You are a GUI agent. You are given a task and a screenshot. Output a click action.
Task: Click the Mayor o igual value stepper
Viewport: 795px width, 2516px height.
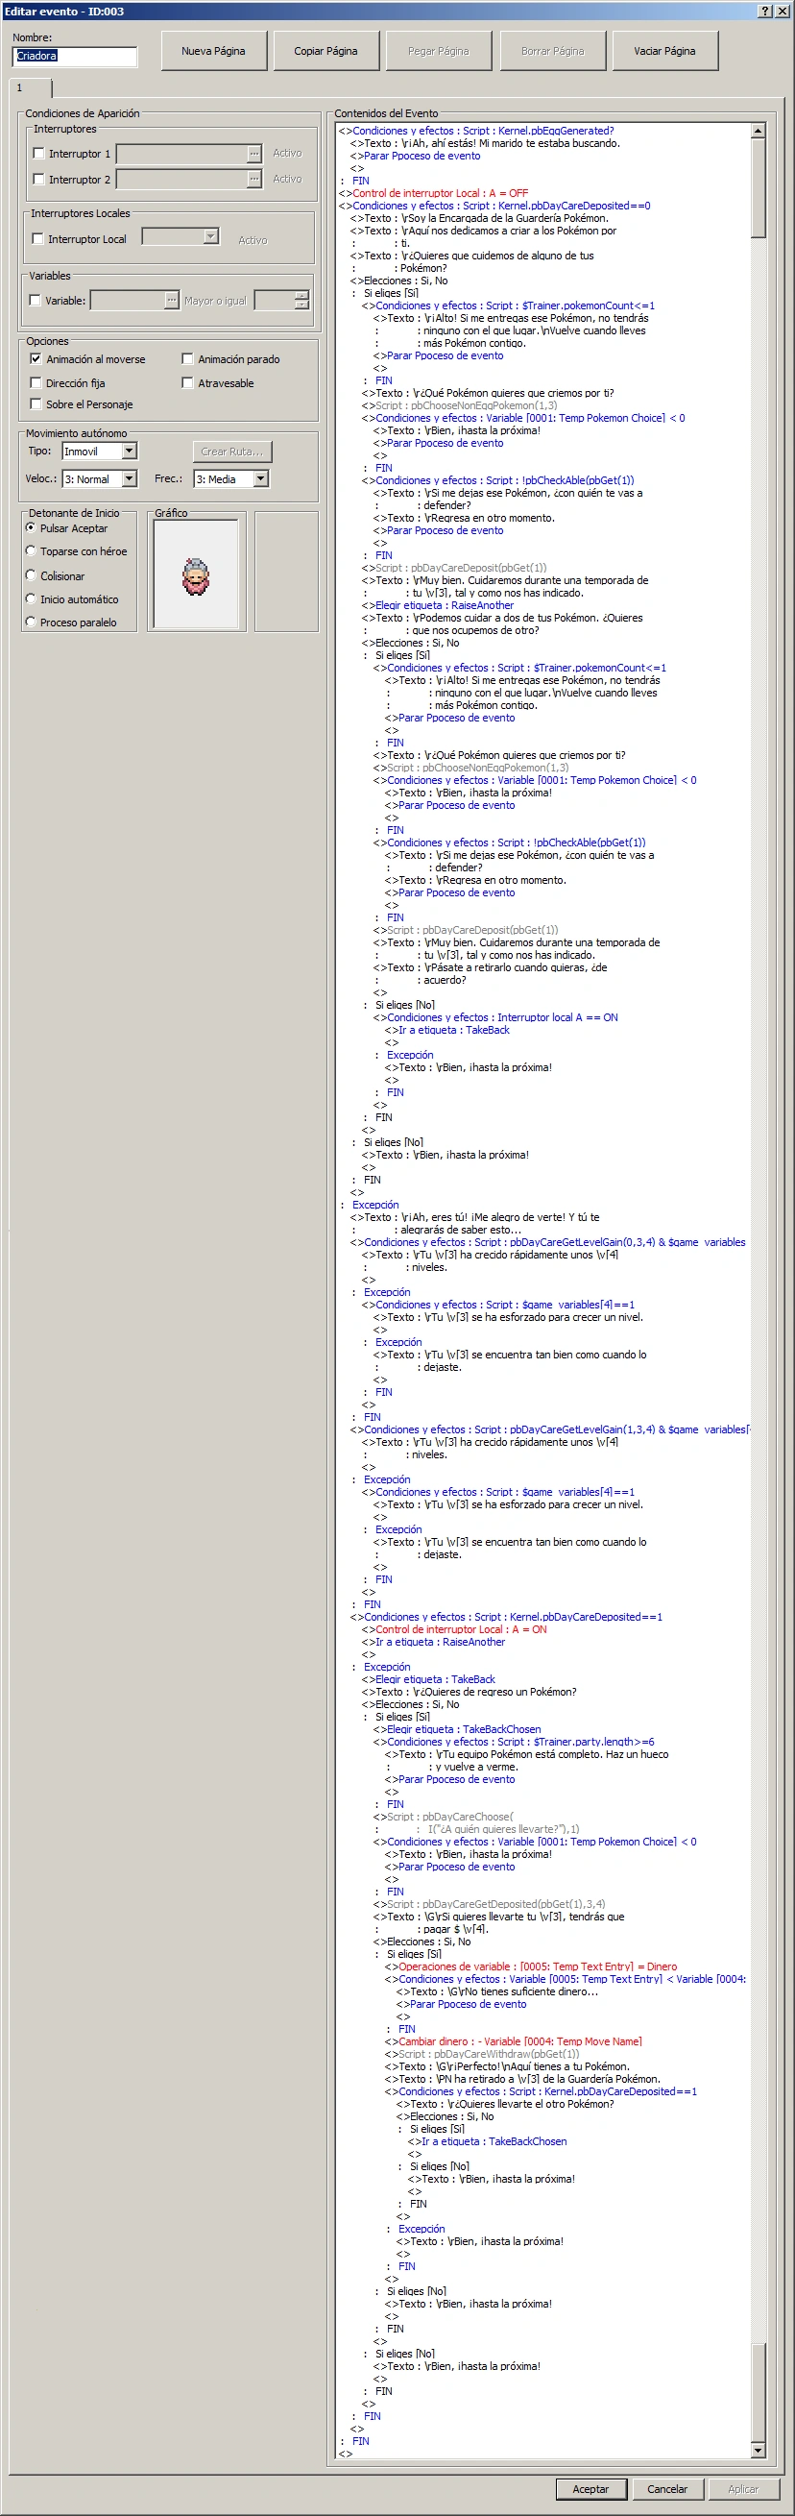pos(301,300)
